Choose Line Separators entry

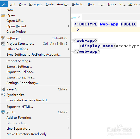coord(35,129)
